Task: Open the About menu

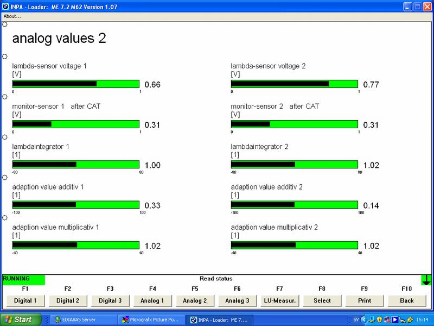Action: [x=12, y=16]
